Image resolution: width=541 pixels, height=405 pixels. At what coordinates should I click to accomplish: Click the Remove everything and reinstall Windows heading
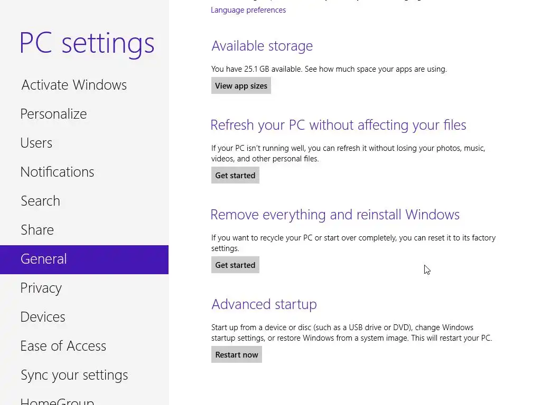pos(334,215)
